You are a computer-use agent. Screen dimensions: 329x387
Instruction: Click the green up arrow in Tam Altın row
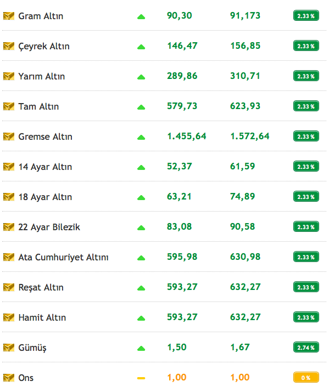click(x=141, y=107)
